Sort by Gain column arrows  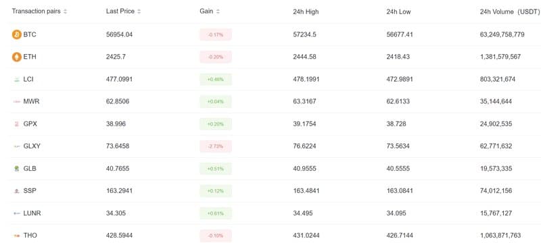218,11
